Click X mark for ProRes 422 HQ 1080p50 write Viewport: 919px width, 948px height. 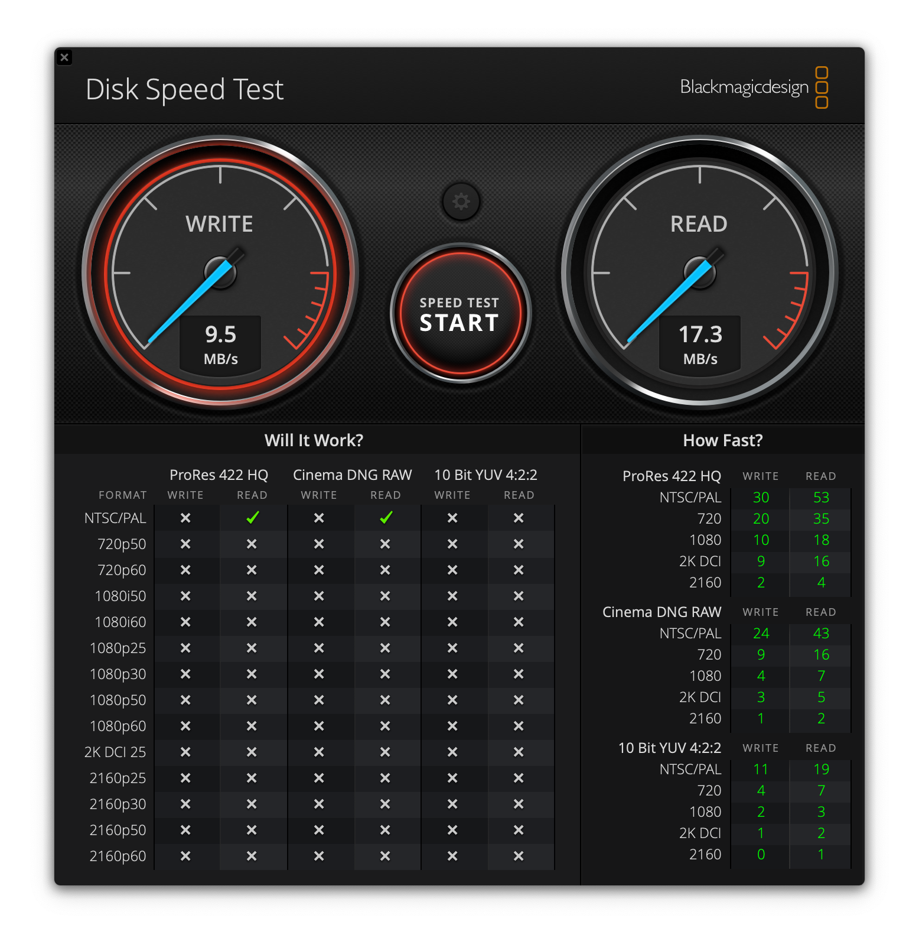tap(185, 700)
